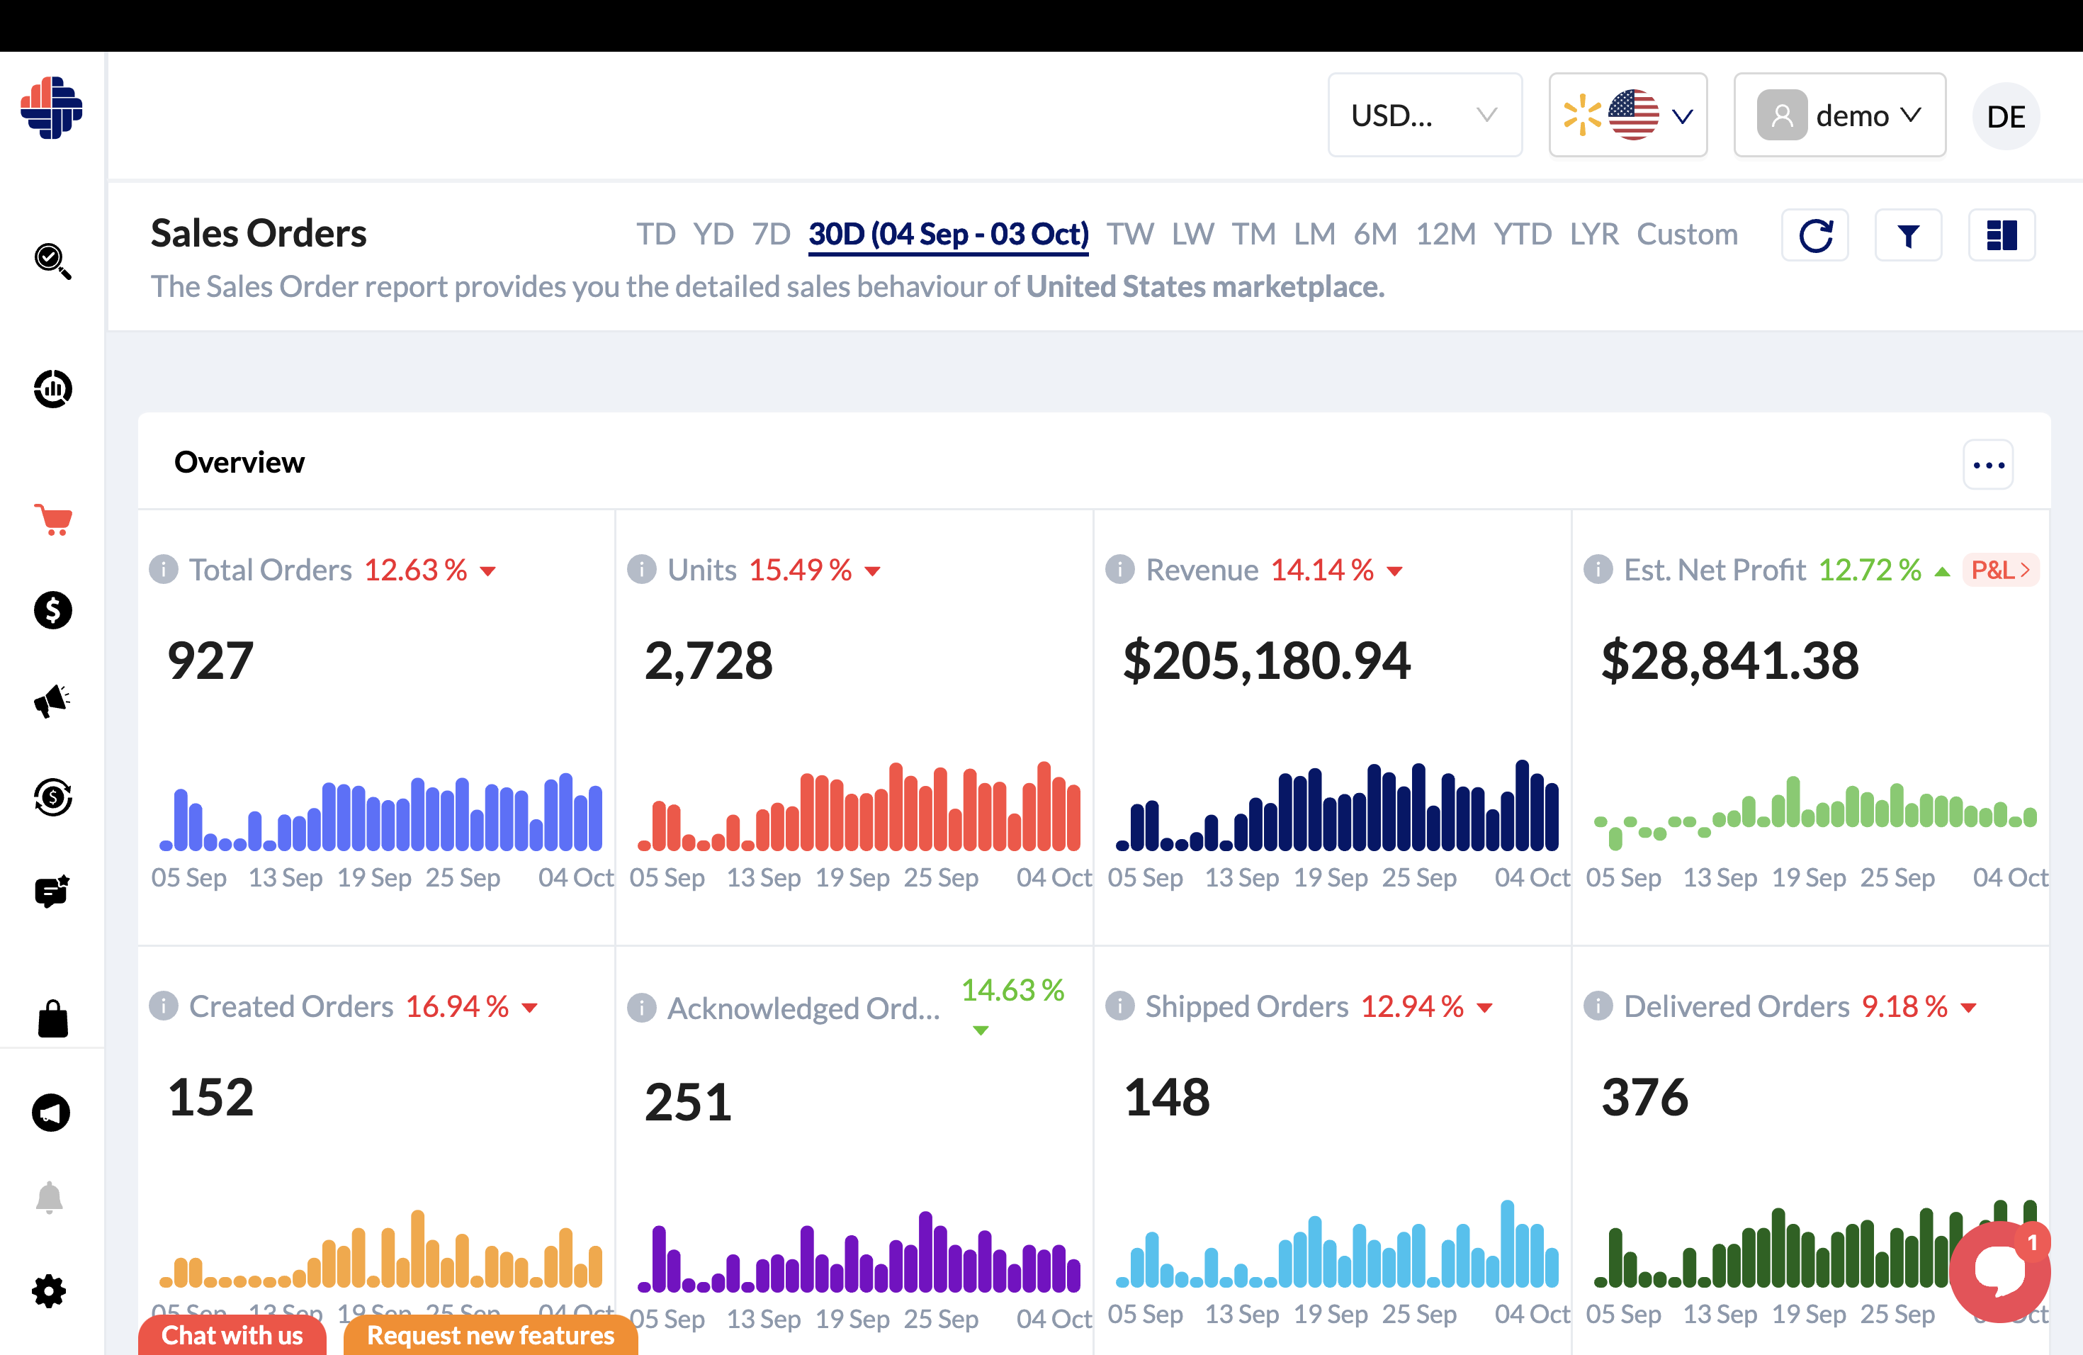
Task: Open the demo account dropdown
Action: click(x=1841, y=116)
